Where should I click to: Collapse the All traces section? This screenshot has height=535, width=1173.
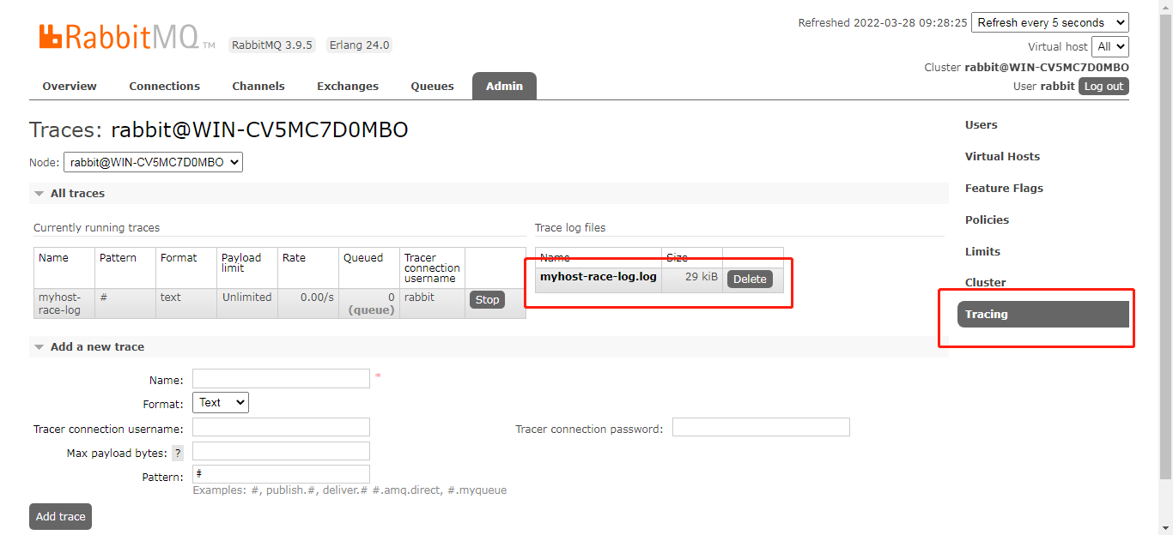click(39, 193)
